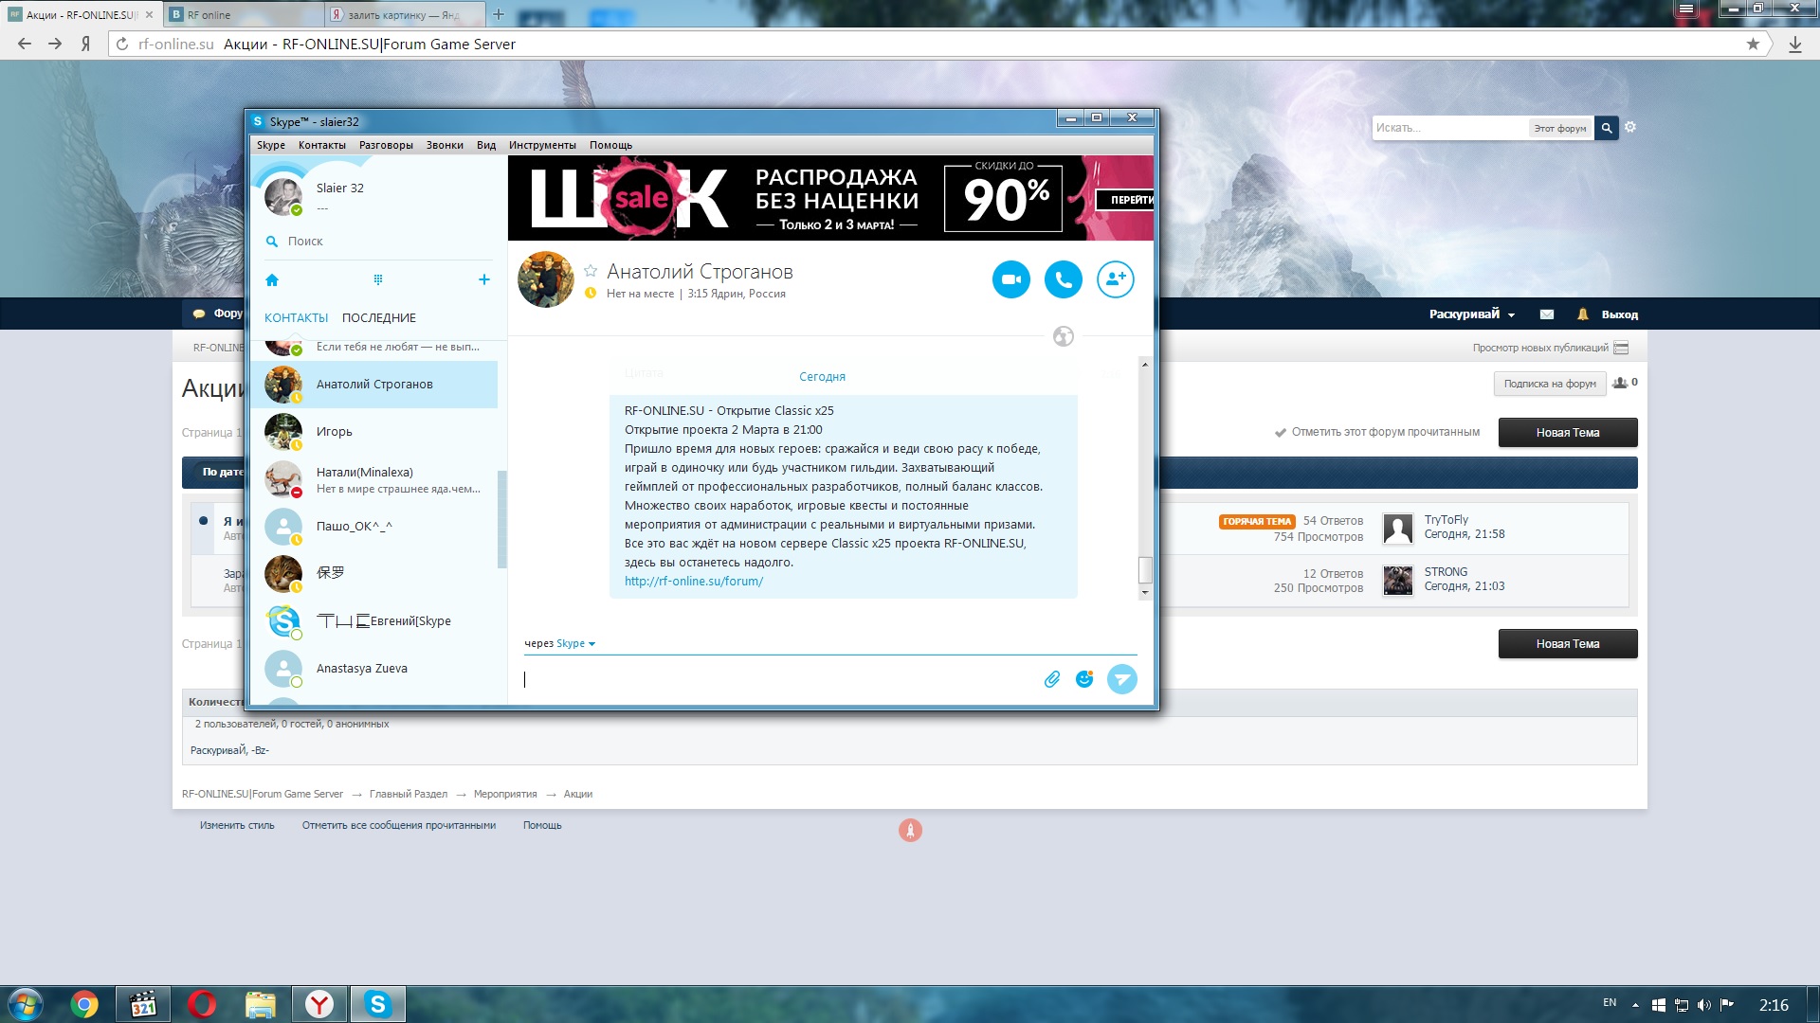Click the forum Искать search field
The height and width of the screenshot is (1023, 1820).
(1448, 128)
